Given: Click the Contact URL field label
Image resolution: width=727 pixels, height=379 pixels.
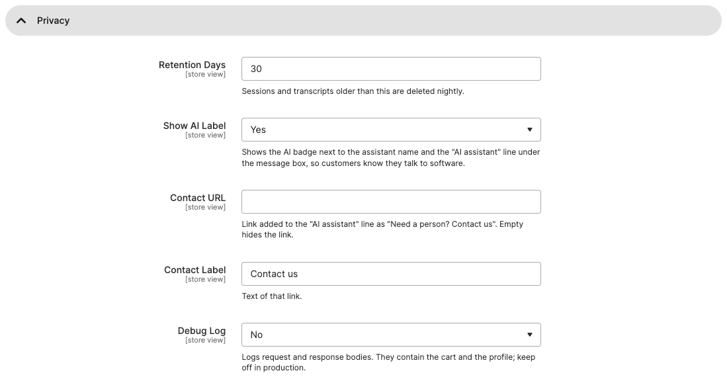Looking at the screenshot, I should click(198, 198).
